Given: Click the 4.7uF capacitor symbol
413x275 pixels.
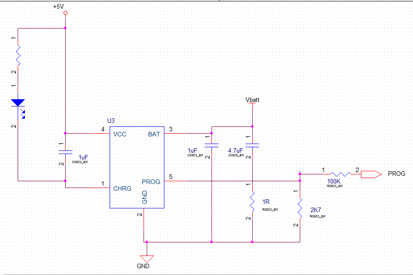Looking at the screenshot, I should click(x=252, y=145).
